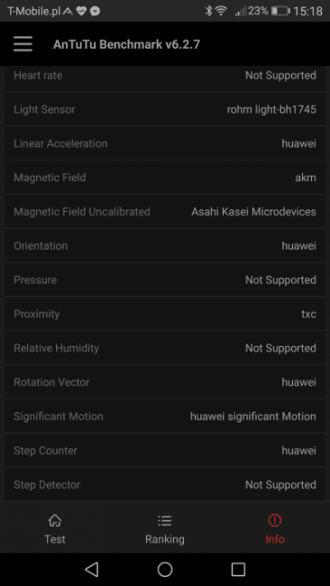
Task: Tap the Significant Motion entry
Action: click(165, 417)
